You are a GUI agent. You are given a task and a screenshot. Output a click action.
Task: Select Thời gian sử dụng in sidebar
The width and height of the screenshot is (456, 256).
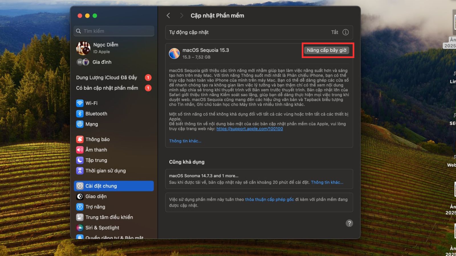114,171
